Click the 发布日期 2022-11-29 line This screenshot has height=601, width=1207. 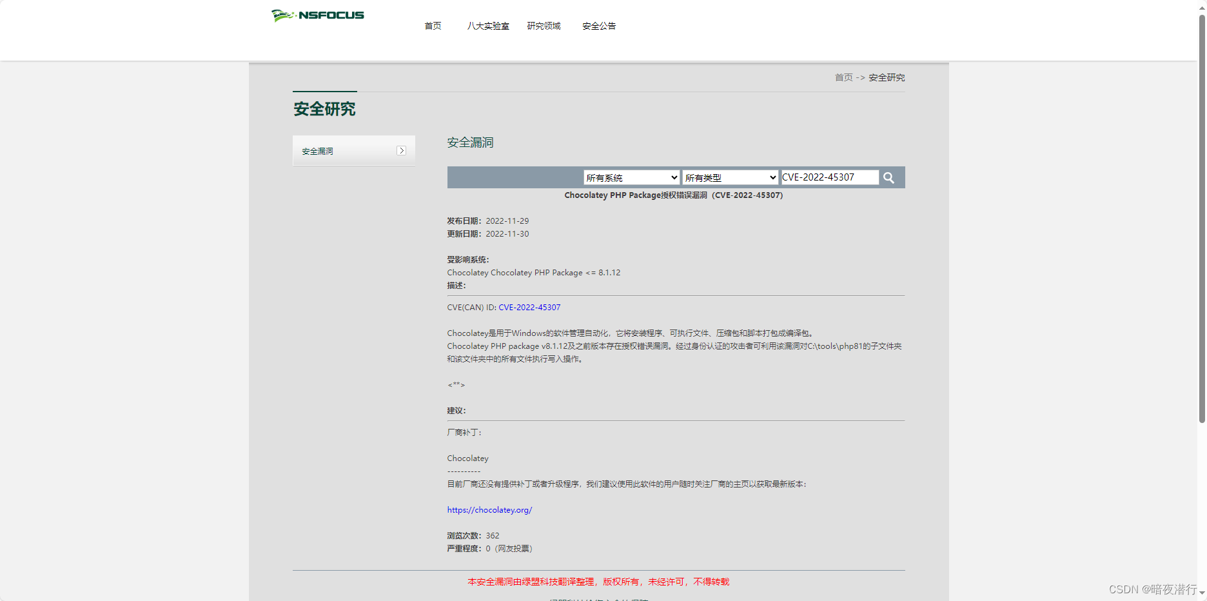click(488, 221)
